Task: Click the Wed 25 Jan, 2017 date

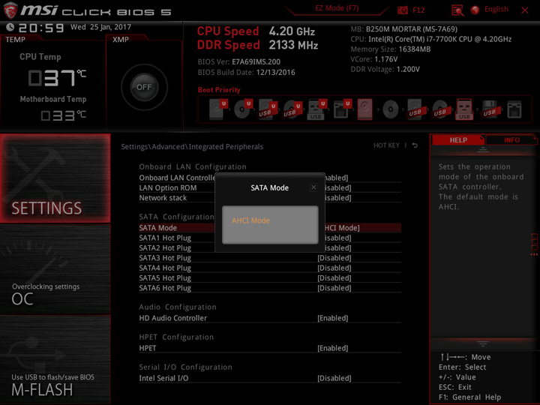Action: [100, 27]
